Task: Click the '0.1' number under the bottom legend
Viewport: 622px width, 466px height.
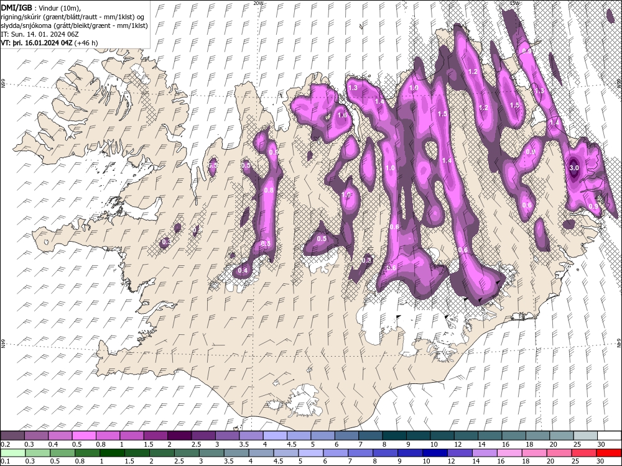Action: point(5,462)
